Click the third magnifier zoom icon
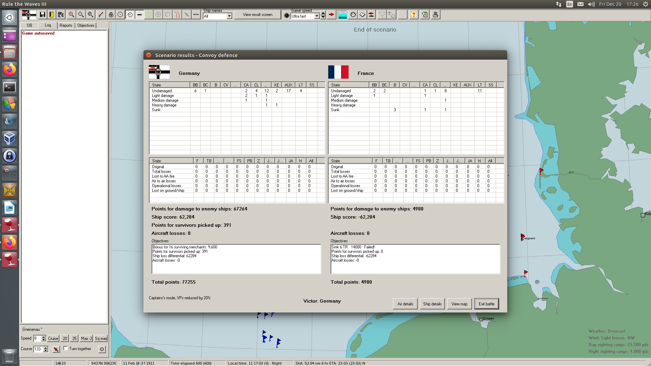This screenshot has height=366, width=651. (x=90, y=15)
